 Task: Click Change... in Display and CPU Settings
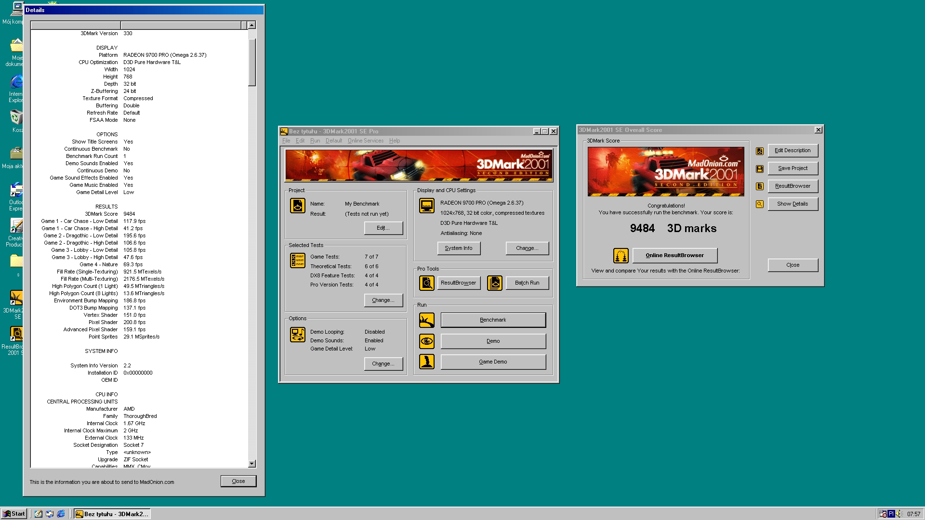(x=527, y=248)
